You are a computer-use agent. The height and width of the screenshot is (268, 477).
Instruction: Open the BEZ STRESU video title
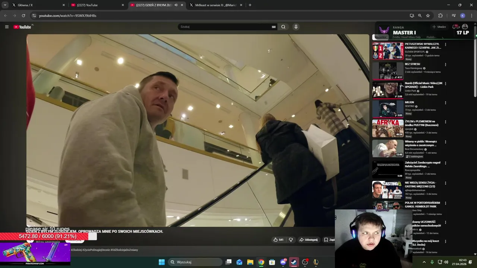point(412,64)
